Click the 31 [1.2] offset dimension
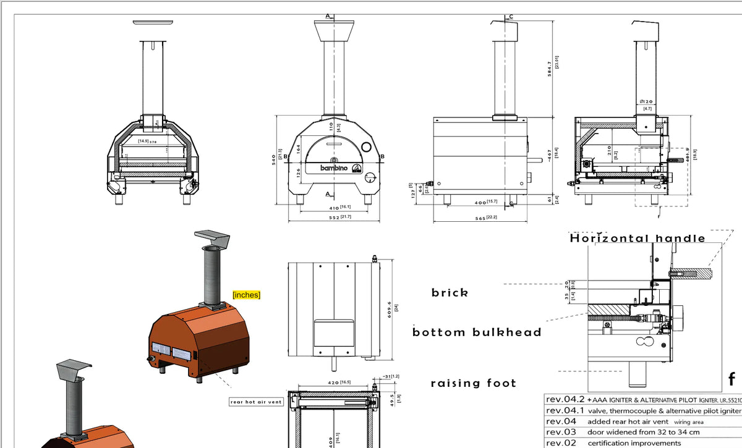 (391, 376)
